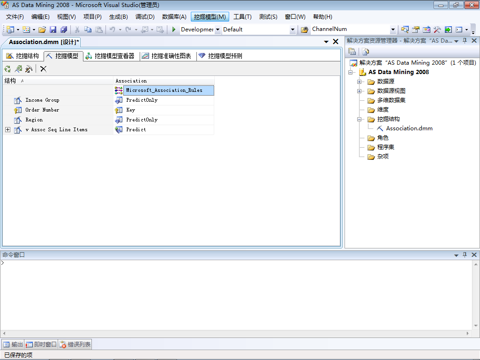
Task: Click the Add New Item toolbar icon
Action: (26, 30)
